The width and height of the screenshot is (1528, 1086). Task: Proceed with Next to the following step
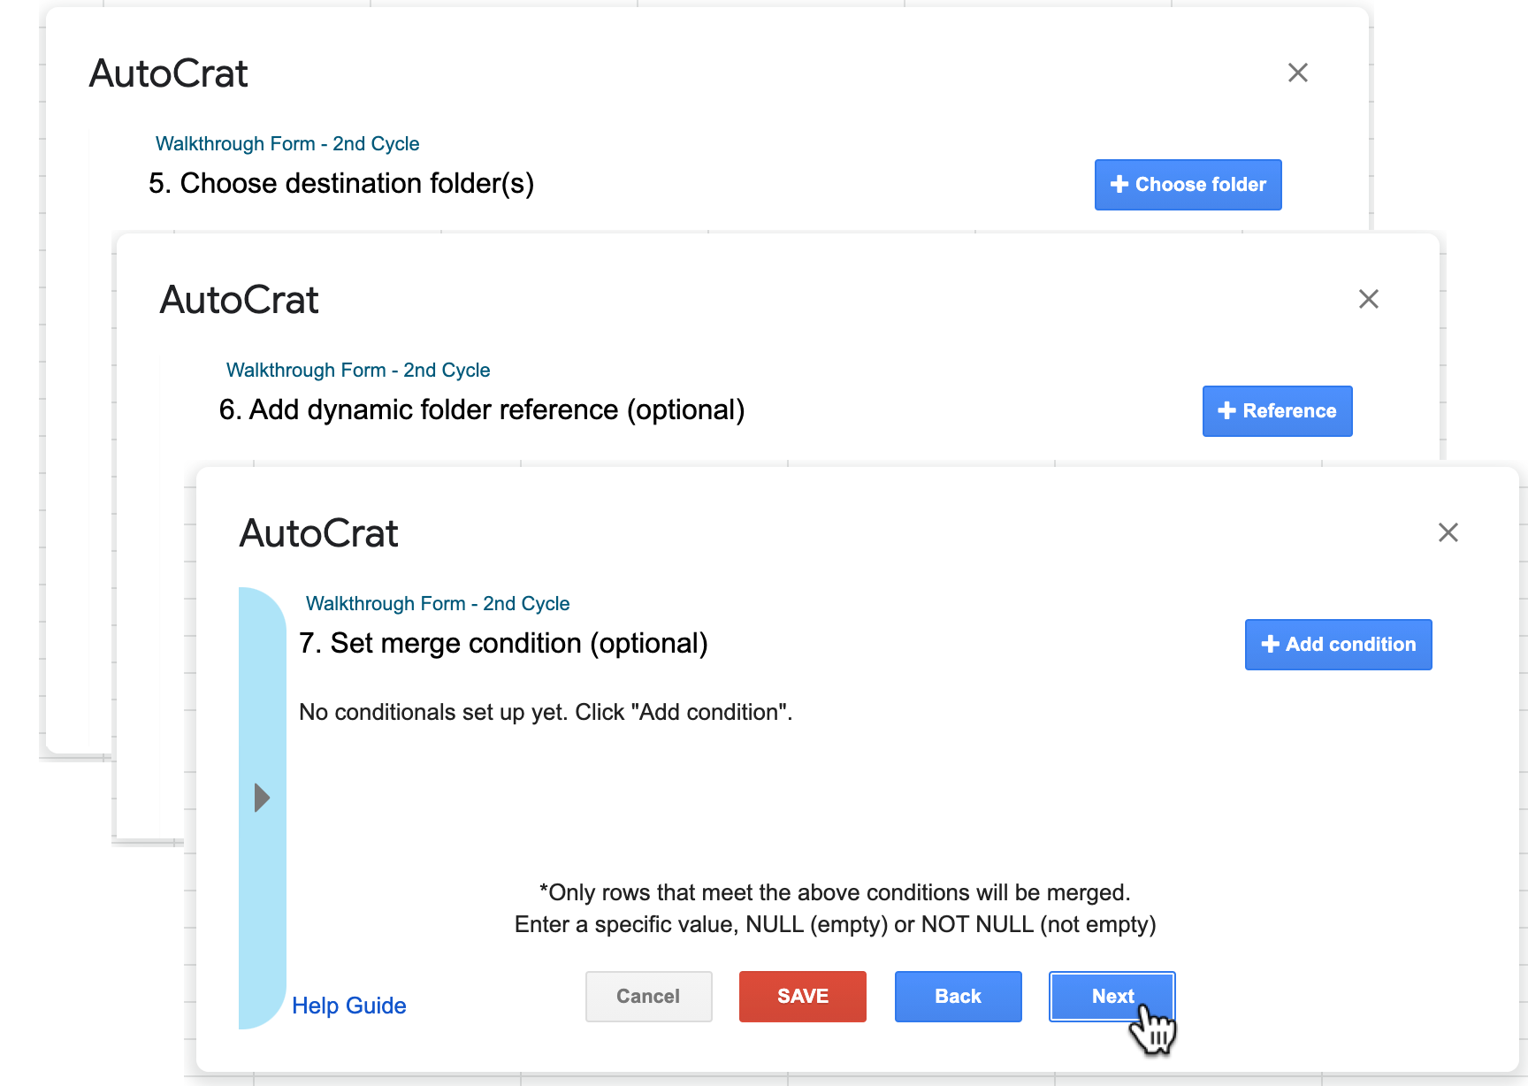point(1112,997)
